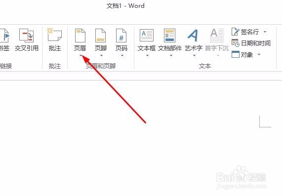Open the 对象 object dropdown arrow
The image size is (282, 196).
click(259, 54)
